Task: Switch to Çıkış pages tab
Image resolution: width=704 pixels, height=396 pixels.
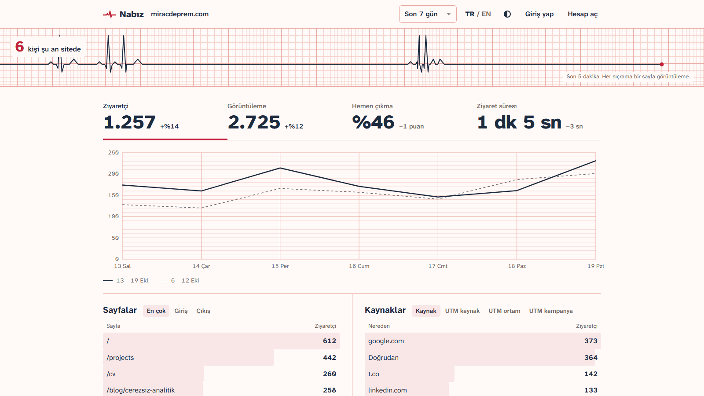Action: [x=203, y=311]
